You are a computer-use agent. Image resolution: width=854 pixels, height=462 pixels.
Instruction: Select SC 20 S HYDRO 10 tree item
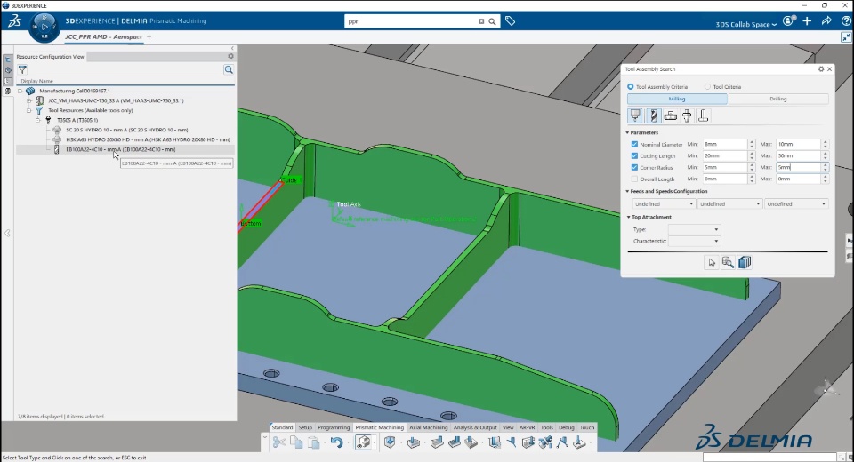click(x=127, y=130)
